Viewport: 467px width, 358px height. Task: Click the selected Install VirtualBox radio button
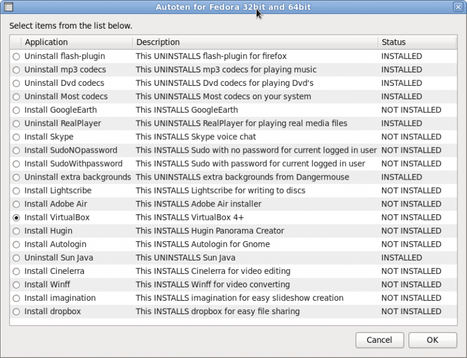16,218
